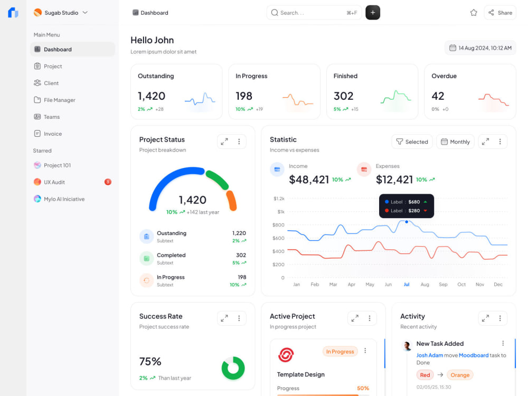Open Statistic more options menu
This screenshot has height=396, width=528.
(x=500, y=142)
